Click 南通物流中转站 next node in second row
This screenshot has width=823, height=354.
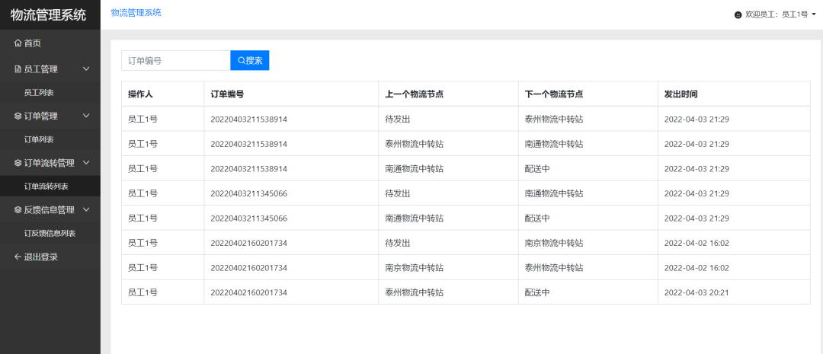click(x=554, y=144)
